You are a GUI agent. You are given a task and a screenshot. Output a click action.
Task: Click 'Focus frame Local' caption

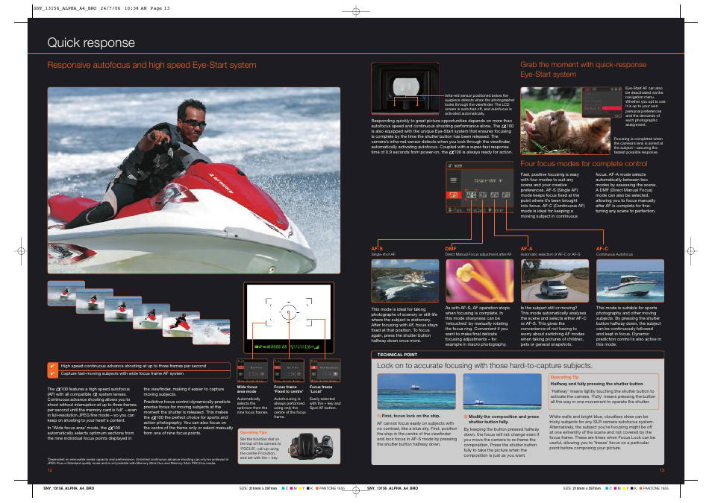tap(321, 389)
